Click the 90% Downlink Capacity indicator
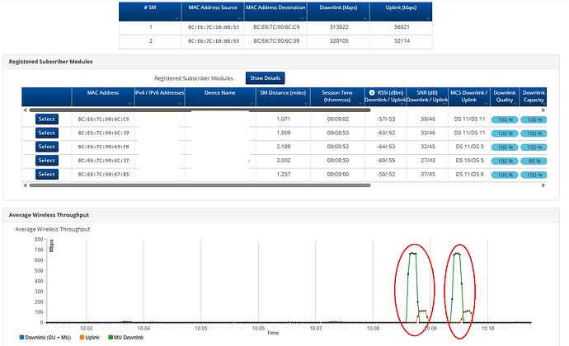Viewport: 569px width, 346px height. click(534, 161)
